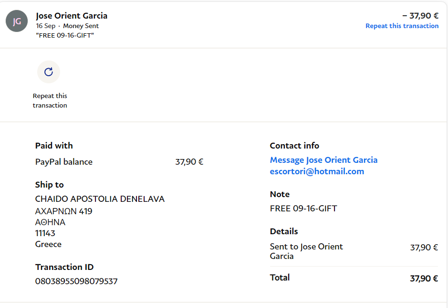Click the recipient name CHAIDO APOSTOLIA DENELAVA
The width and height of the screenshot is (448, 308).
pos(100,199)
